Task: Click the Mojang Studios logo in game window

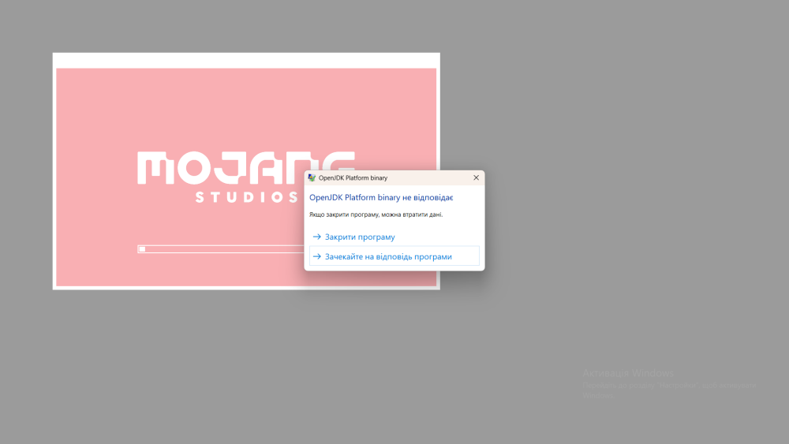Action: (246, 177)
